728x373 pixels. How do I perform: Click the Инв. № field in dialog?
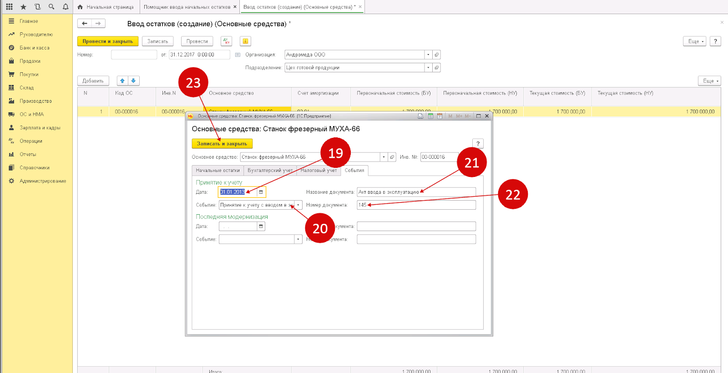pyautogui.click(x=439, y=157)
